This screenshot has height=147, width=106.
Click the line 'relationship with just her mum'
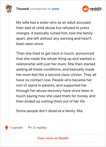tap(56, 64)
